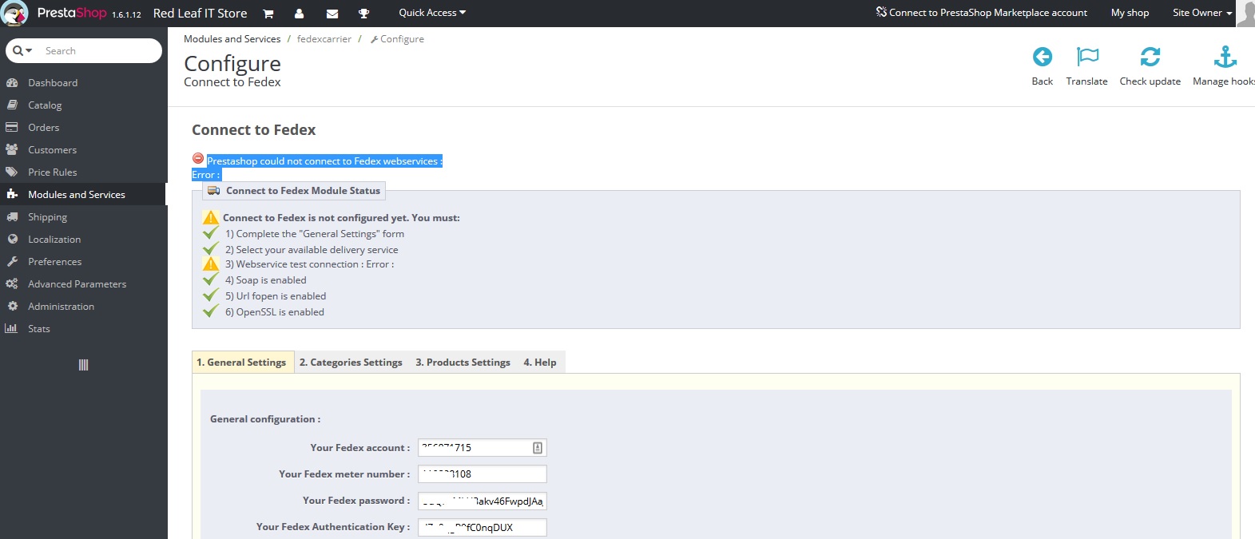The height and width of the screenshot is (539, 1255).
Task: Click the Advanced Parameters gears icon
Action: tap(12, 283)
